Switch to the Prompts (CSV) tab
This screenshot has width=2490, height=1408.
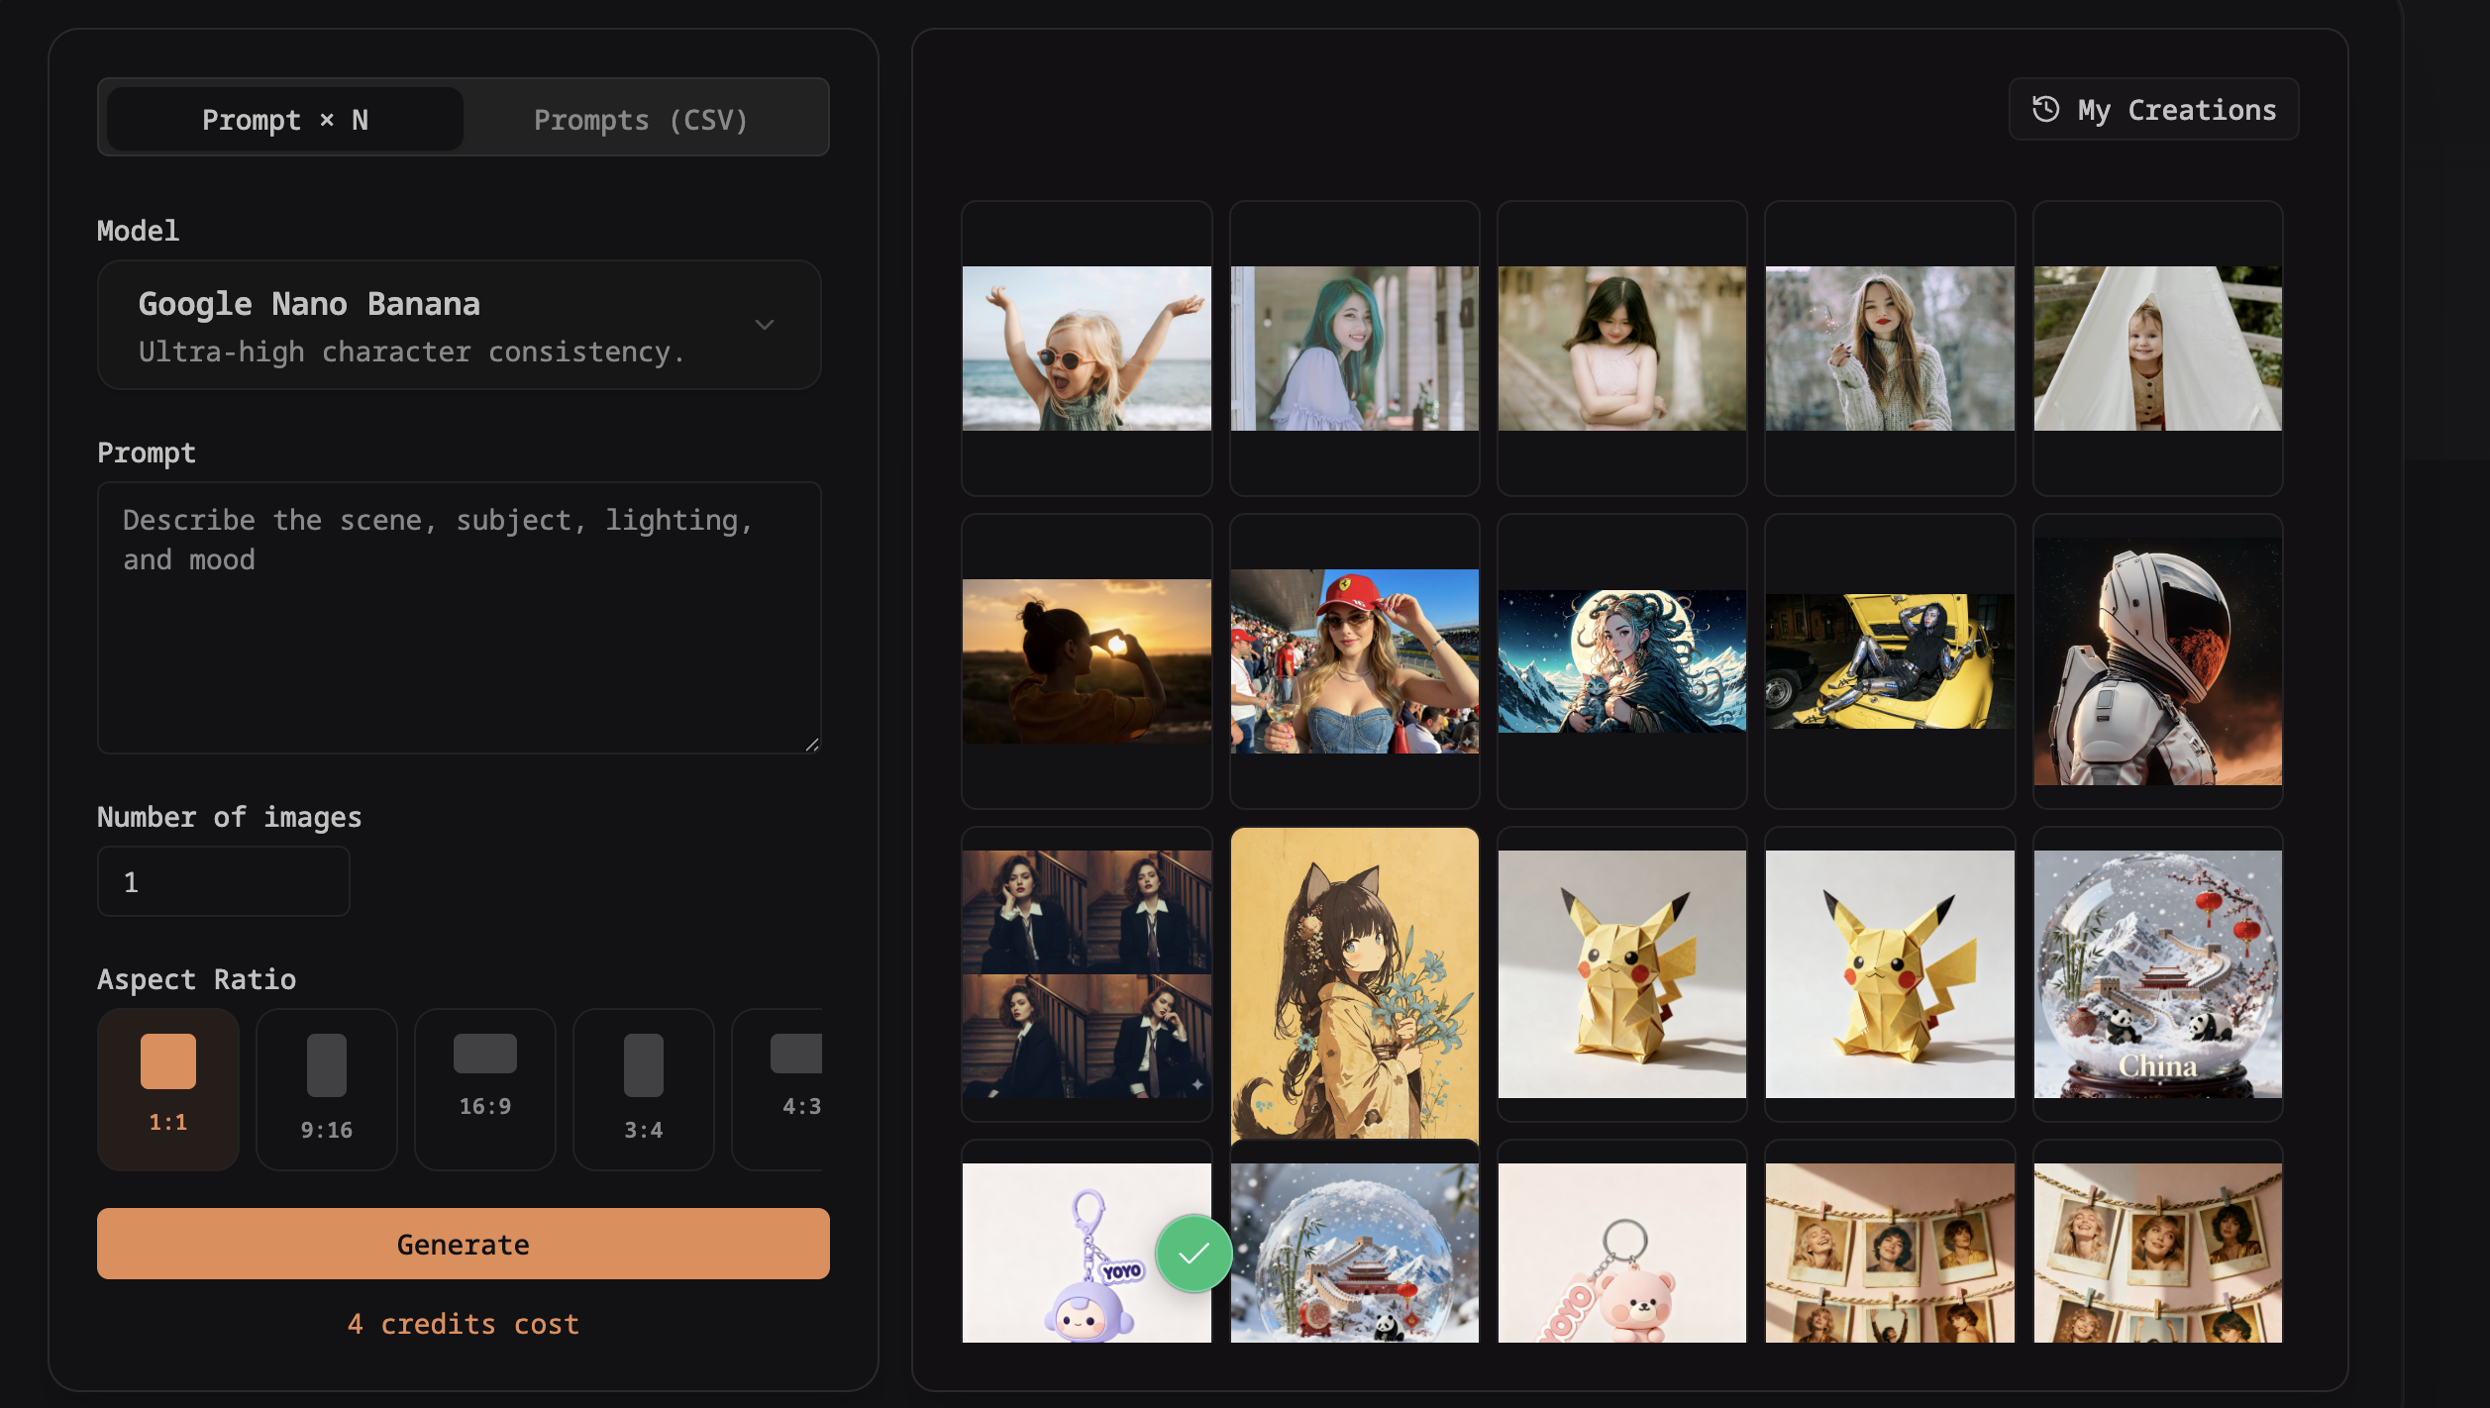[641, 119]
